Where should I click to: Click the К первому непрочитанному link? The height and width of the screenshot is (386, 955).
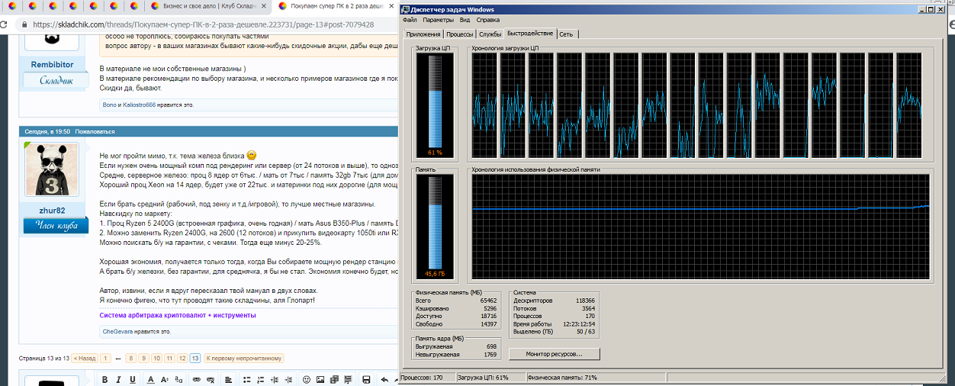(x=243, y=358)
